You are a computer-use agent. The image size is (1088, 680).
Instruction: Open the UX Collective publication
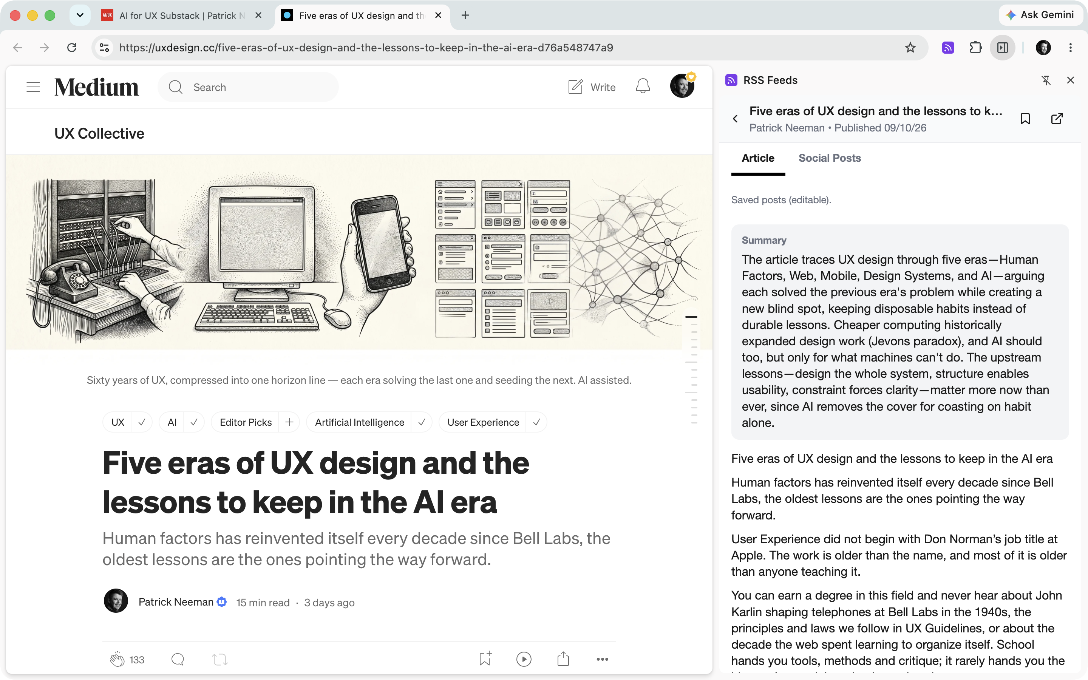(99, 134)
